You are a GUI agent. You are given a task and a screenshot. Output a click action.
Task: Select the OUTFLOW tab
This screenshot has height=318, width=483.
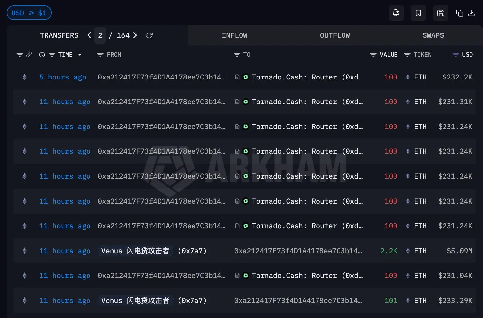(x=335, y=35)
